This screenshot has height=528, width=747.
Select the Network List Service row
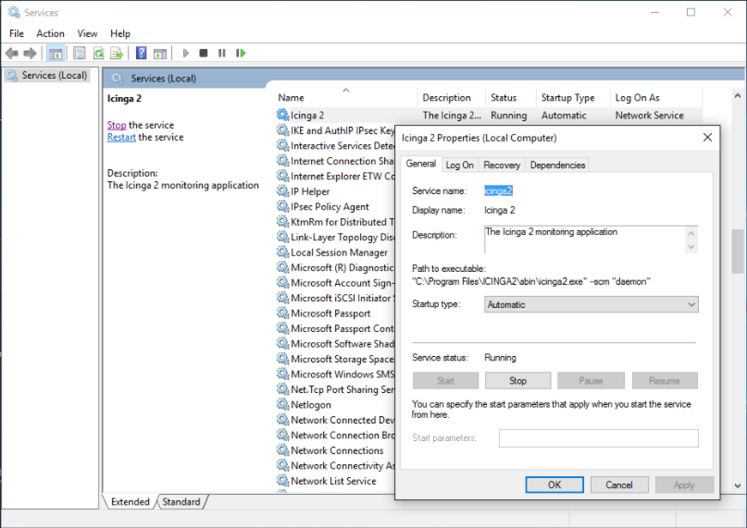click(336, 481)
